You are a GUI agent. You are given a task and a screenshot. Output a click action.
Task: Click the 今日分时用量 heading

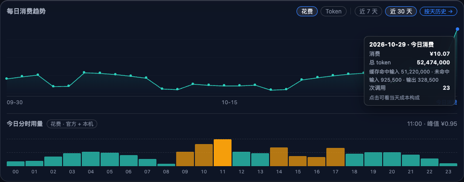pos(25,124)
